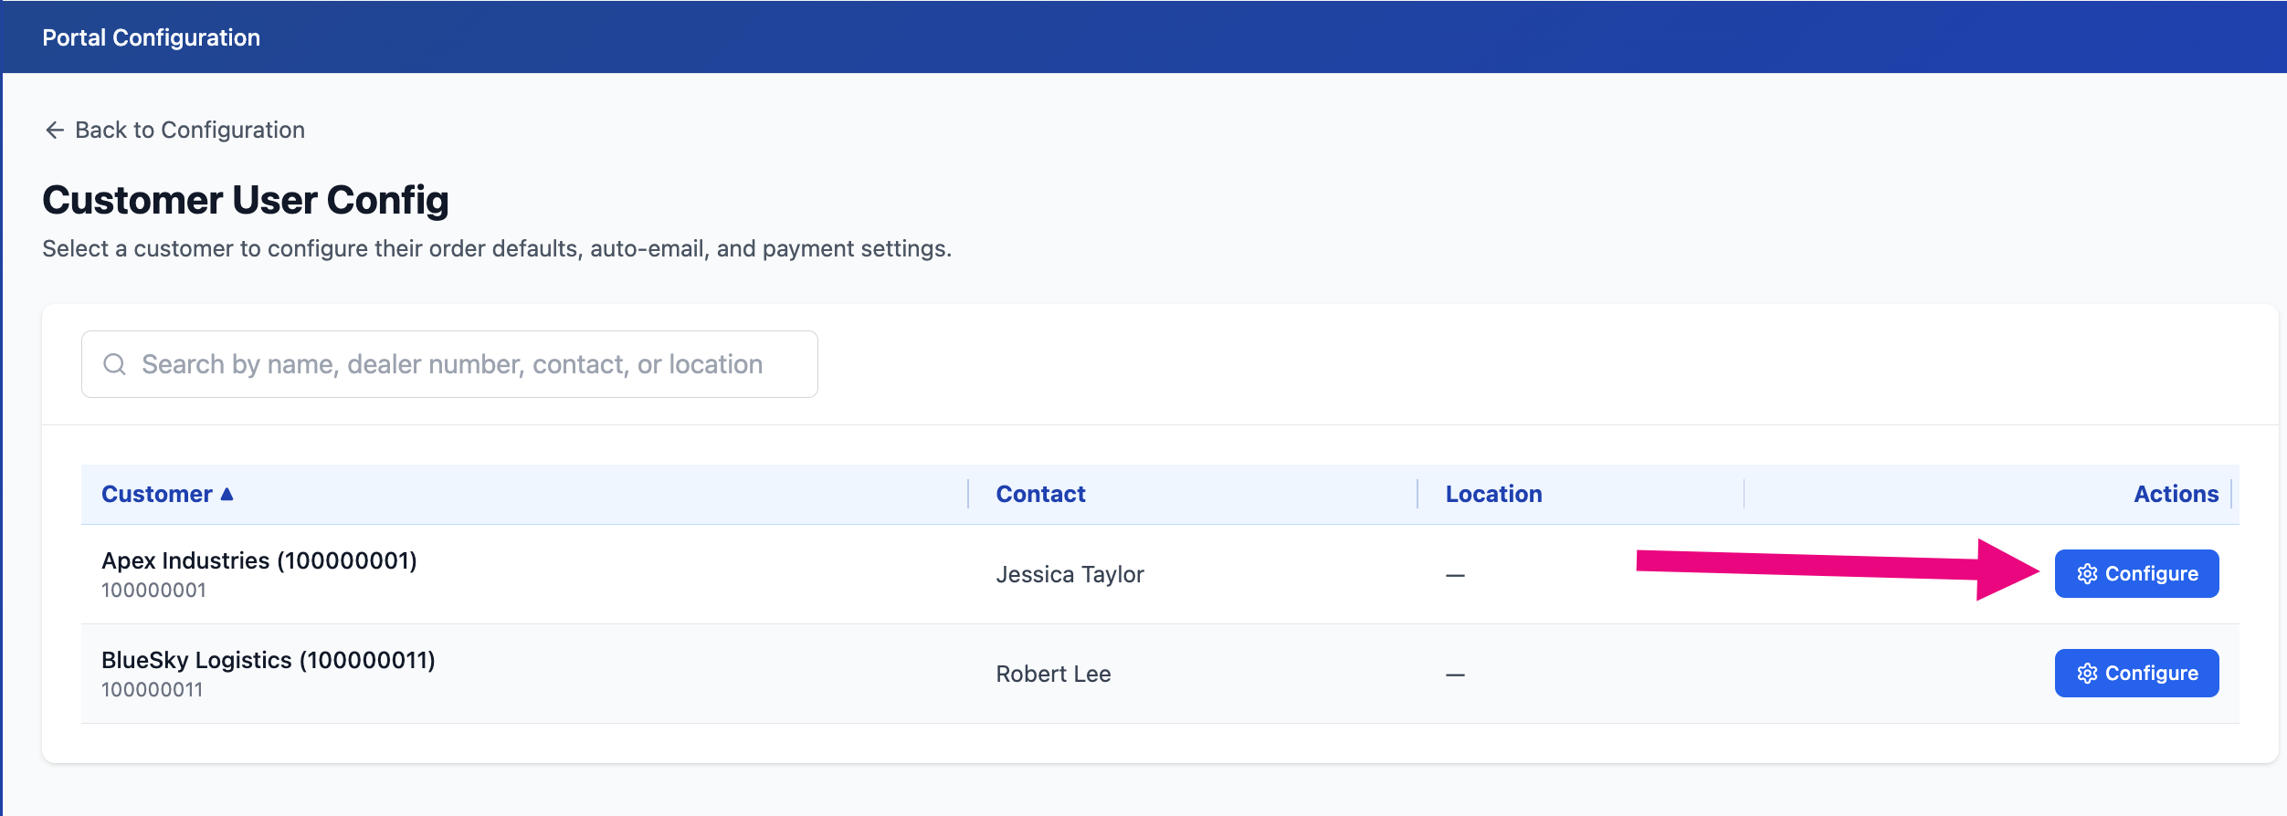Click dealer number 100000001 under Apex
Viewport: 2287px width, 816px height.
coord(153,591)
